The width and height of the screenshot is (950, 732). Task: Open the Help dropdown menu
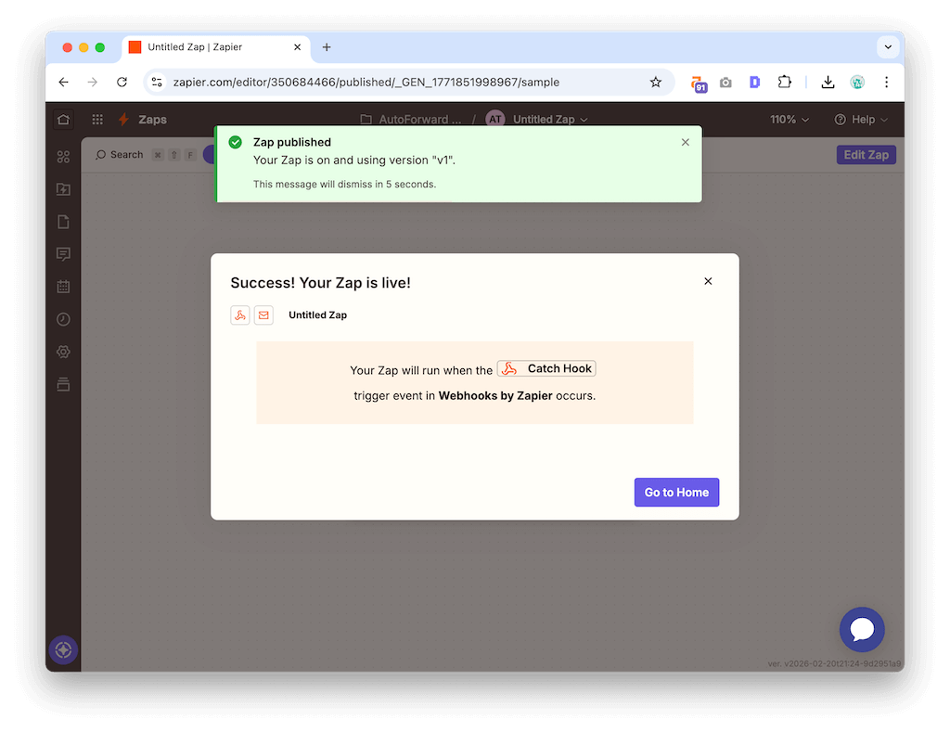pyautogui.click(x=861, y=120)
